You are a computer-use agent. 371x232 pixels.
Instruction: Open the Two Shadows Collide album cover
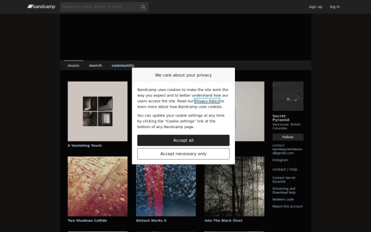[x=98, y=186]
